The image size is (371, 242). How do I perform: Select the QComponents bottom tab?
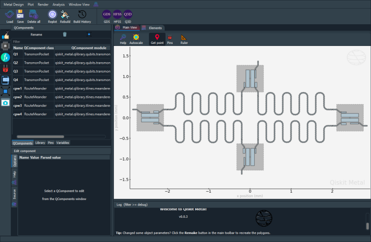tap(22, 143)
